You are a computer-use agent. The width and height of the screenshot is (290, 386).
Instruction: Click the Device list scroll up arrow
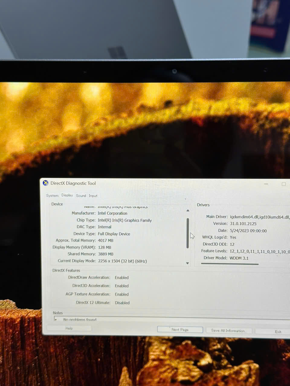(x=188, y=210)
